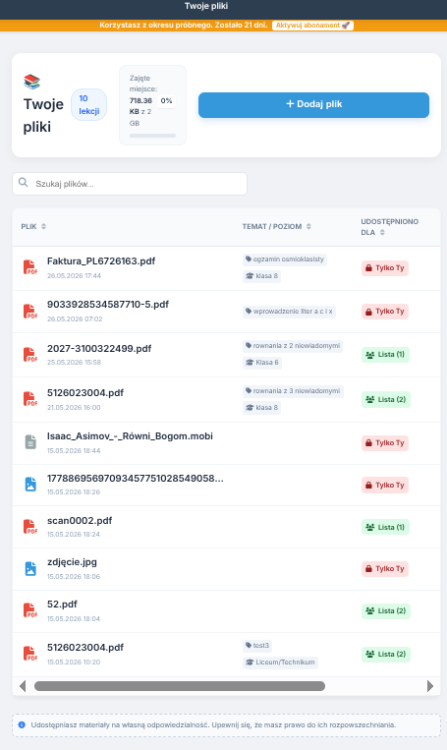The image size is (447, 750).
Task: Open file name zdjęcie.jpg
Action: (72, 562)
